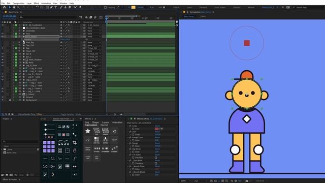Screen dimensions: 325x183
Task: Click the crop icon in Motion Tools panel
Action: (x=75, y=142)
